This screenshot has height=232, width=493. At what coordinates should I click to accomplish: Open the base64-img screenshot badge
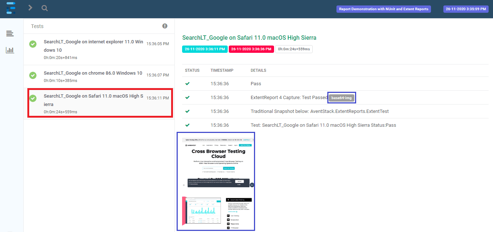[x=342, y=98]
